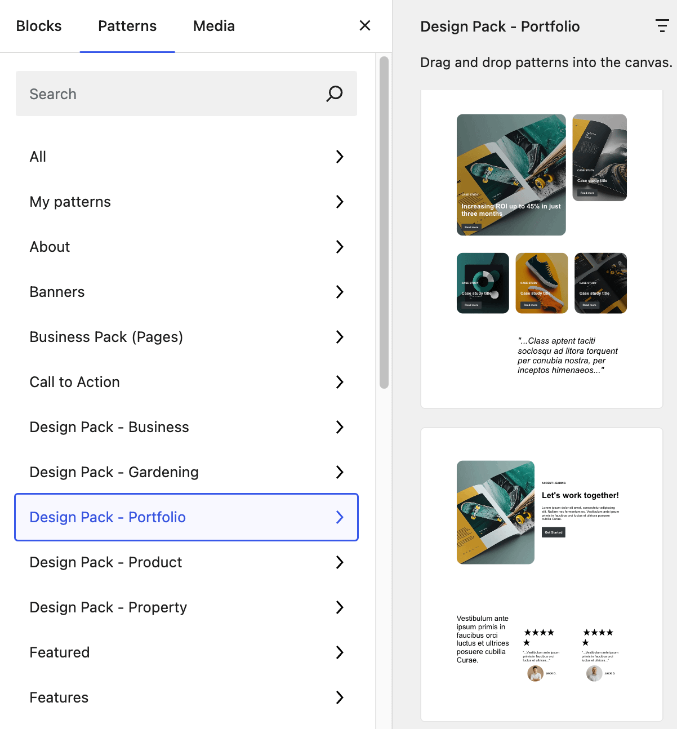
Task: Click the Design Pack - Business chevron
Action: tap(340, 427)
